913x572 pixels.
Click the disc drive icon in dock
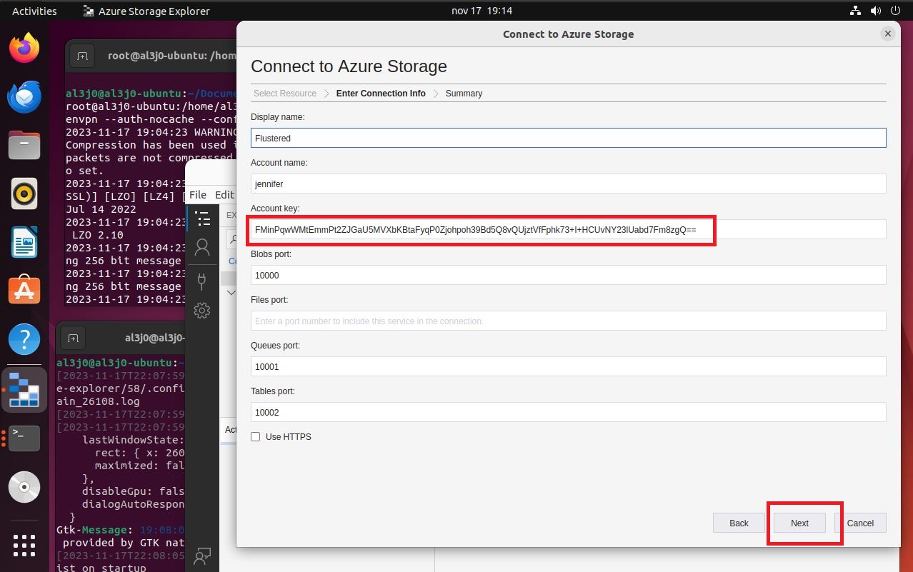pyautogui.click(x=24, y=487)
